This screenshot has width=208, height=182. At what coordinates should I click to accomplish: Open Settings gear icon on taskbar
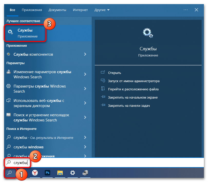tap(73, 173)
